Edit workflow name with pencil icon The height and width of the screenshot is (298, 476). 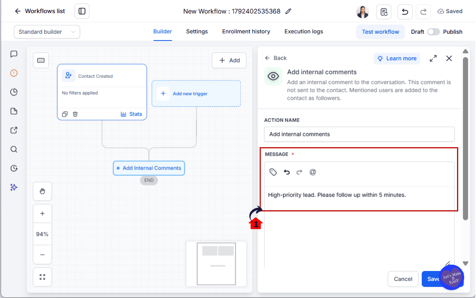click(288, 11)
